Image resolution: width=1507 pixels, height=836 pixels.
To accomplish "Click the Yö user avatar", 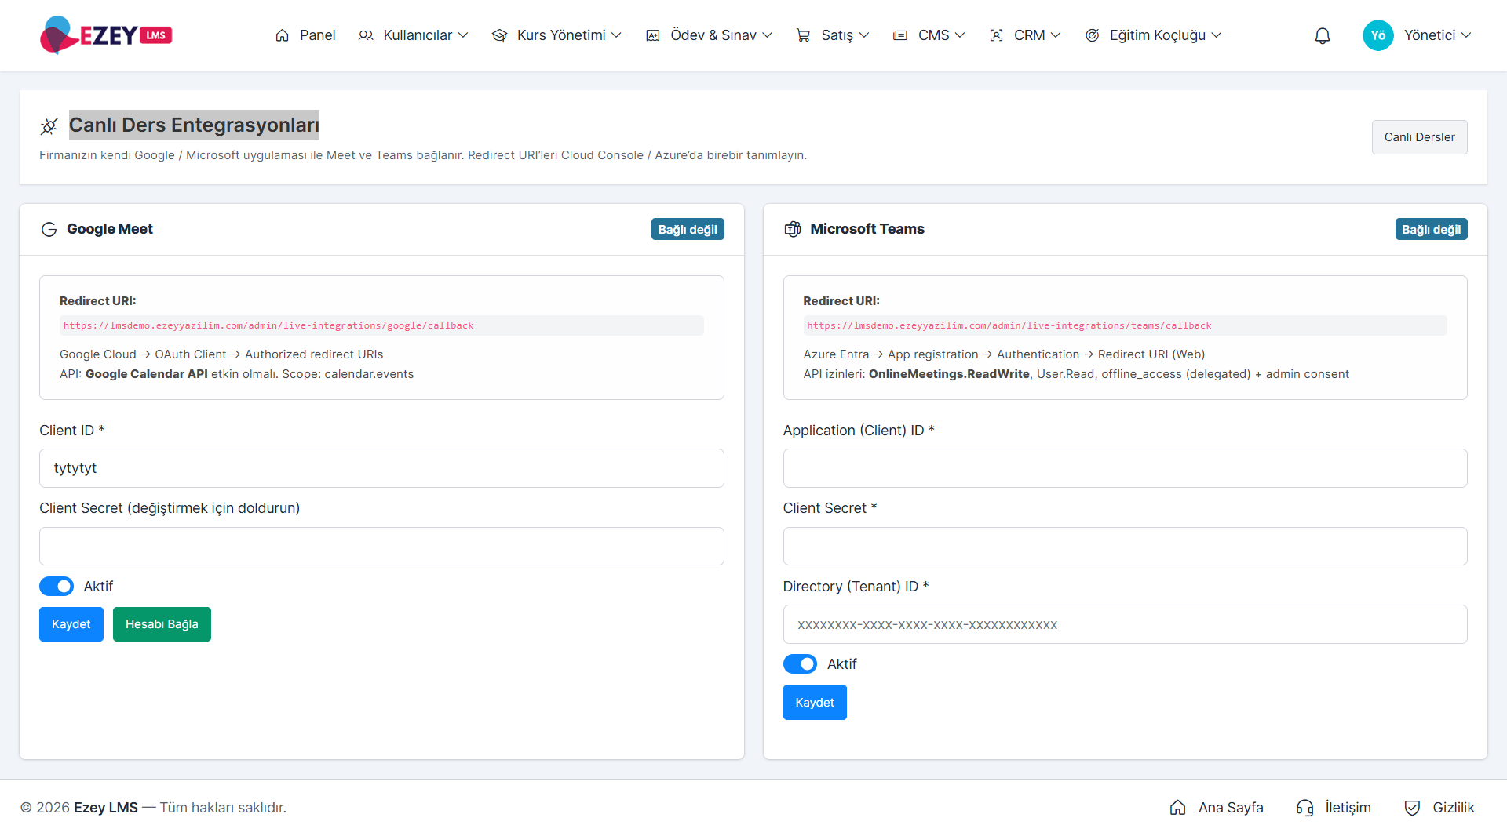I will 1378,35.
